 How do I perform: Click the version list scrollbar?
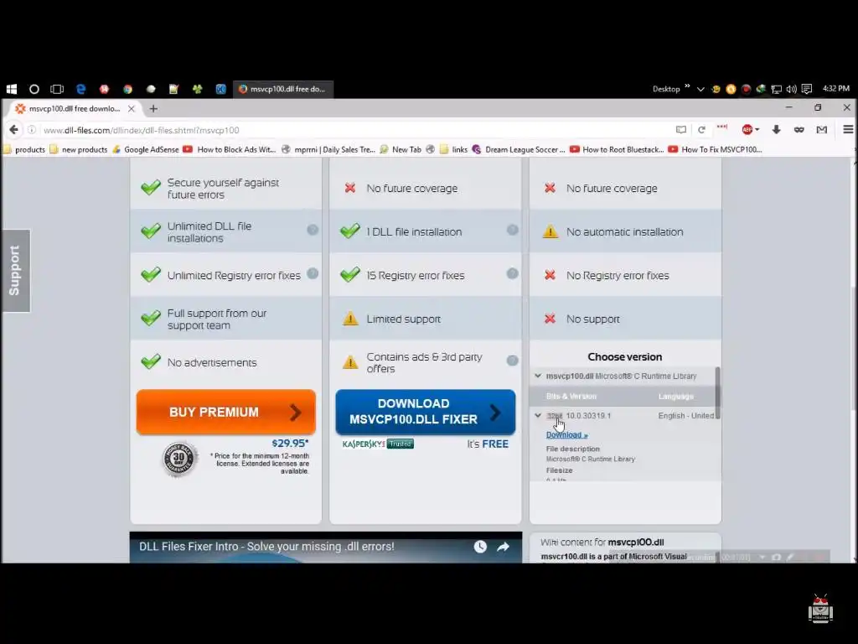pyautogui.click(x=717, y=393)
